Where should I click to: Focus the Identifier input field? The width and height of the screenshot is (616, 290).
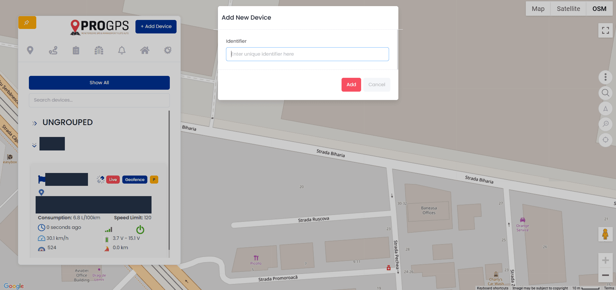[x=308, y=54]
